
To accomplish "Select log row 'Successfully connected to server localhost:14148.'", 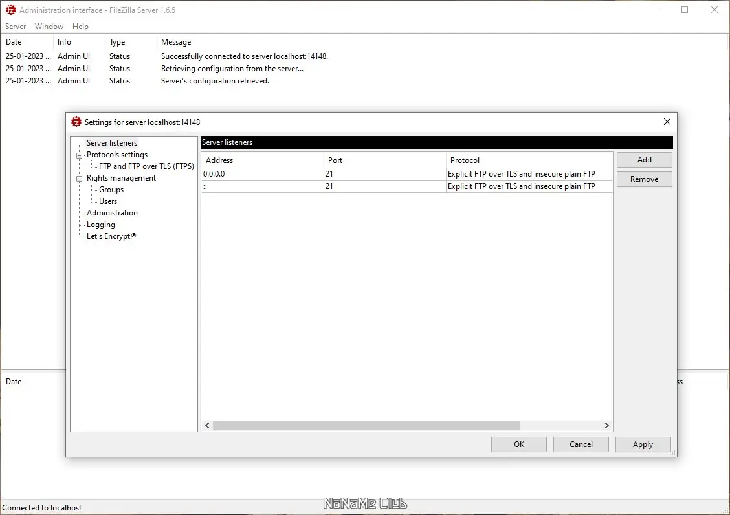I will coord(364,56).
